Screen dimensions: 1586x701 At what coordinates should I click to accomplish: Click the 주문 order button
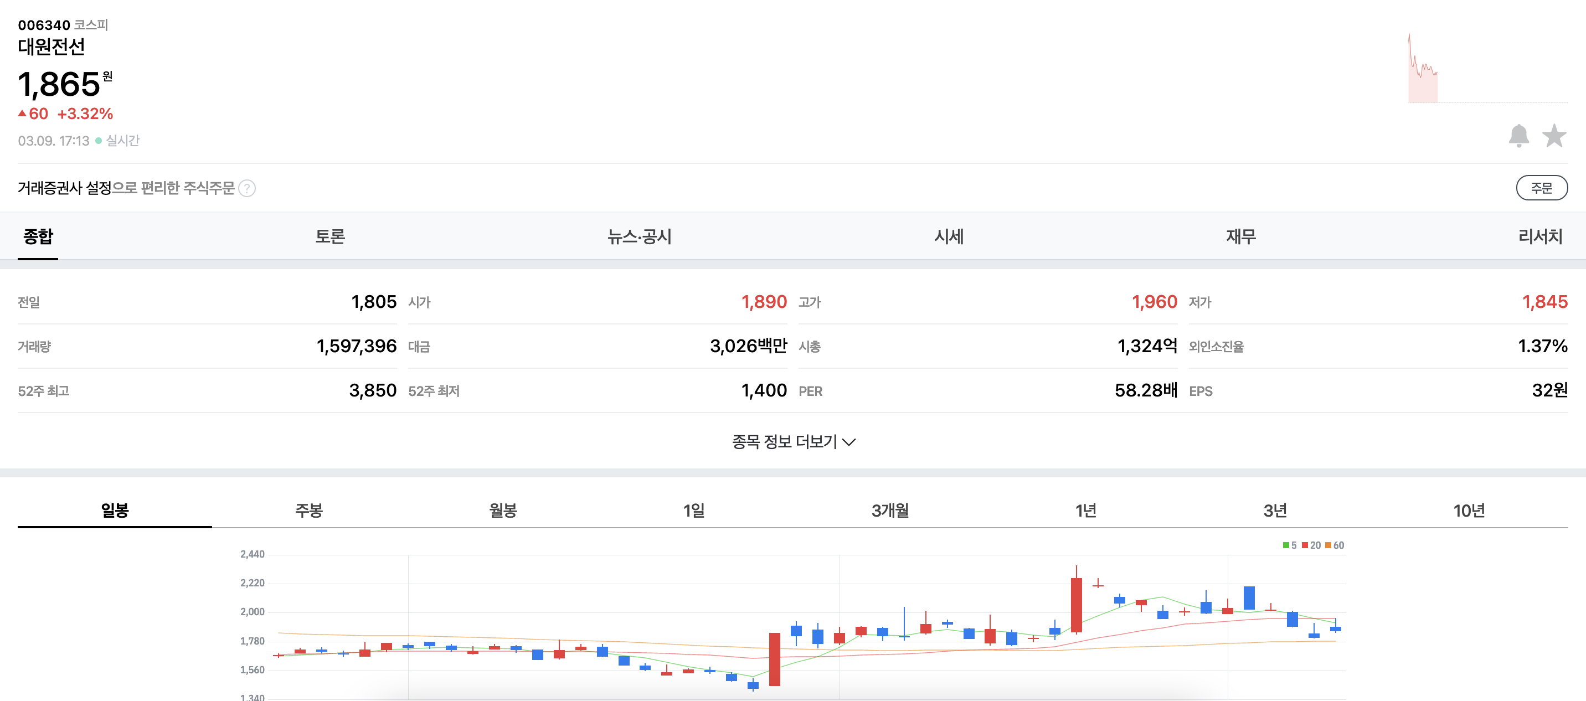(x=1541, y=188)
